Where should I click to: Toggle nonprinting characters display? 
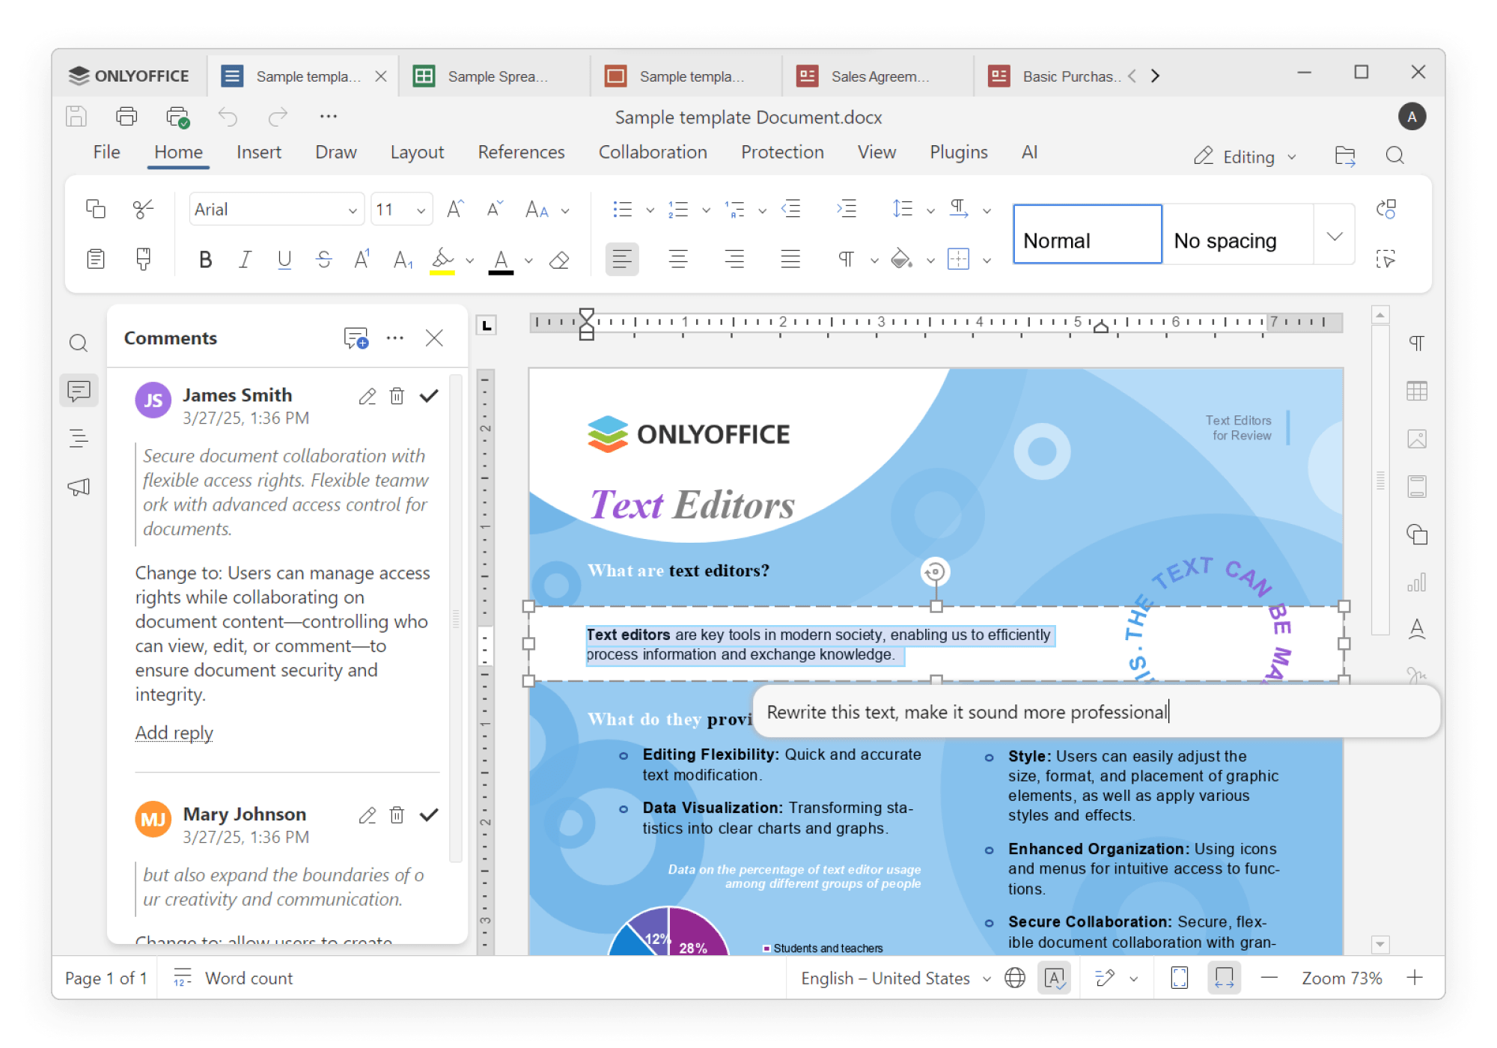pyautogui.click(x=846, y=260)
